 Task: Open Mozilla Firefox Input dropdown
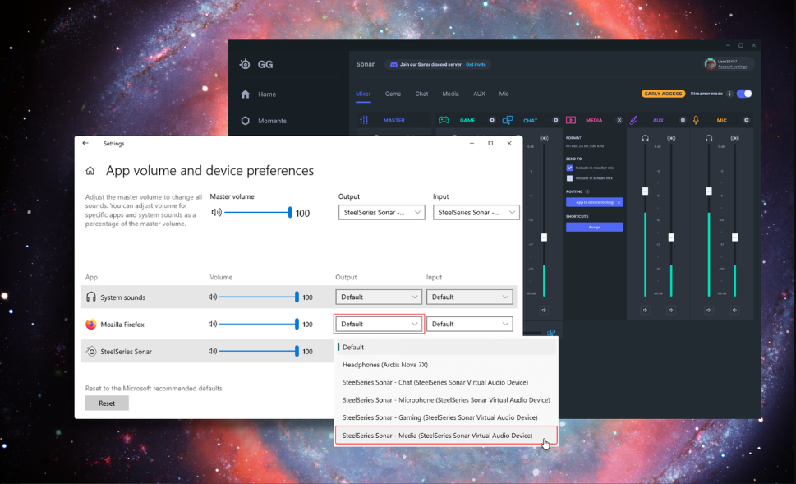pos(470,324)
